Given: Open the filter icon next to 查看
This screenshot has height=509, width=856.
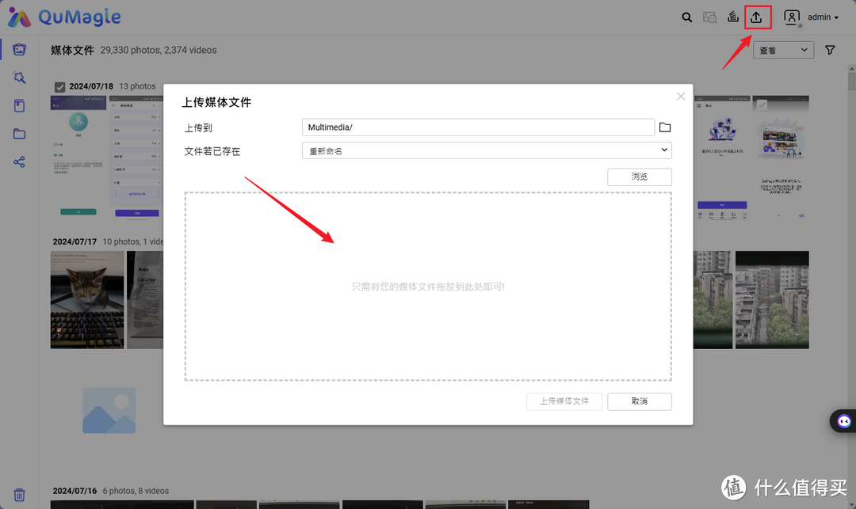Looking at the screenshot, I should pyautogui.click(x=829, y=49).
